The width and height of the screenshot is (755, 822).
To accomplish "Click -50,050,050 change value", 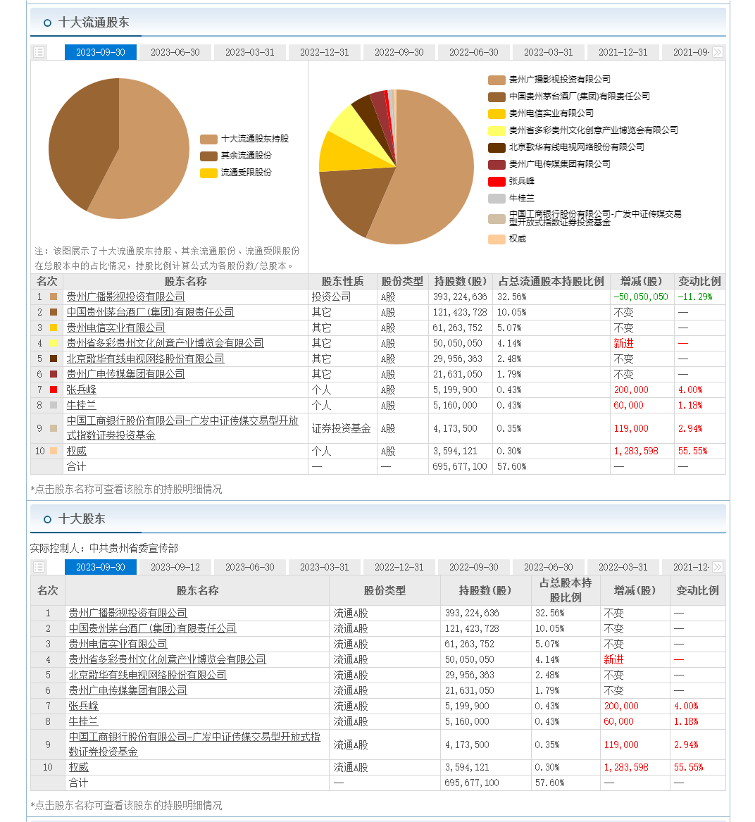I will 641,297.
